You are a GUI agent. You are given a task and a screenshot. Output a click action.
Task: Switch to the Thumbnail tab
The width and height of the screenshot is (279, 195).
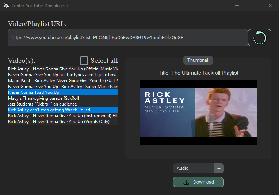click(198, 60)
